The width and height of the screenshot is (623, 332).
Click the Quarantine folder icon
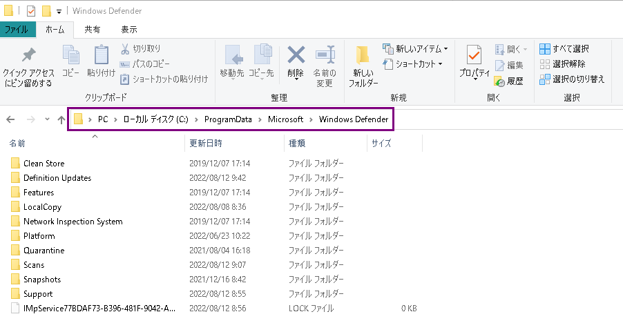click(x=15, y=250)
